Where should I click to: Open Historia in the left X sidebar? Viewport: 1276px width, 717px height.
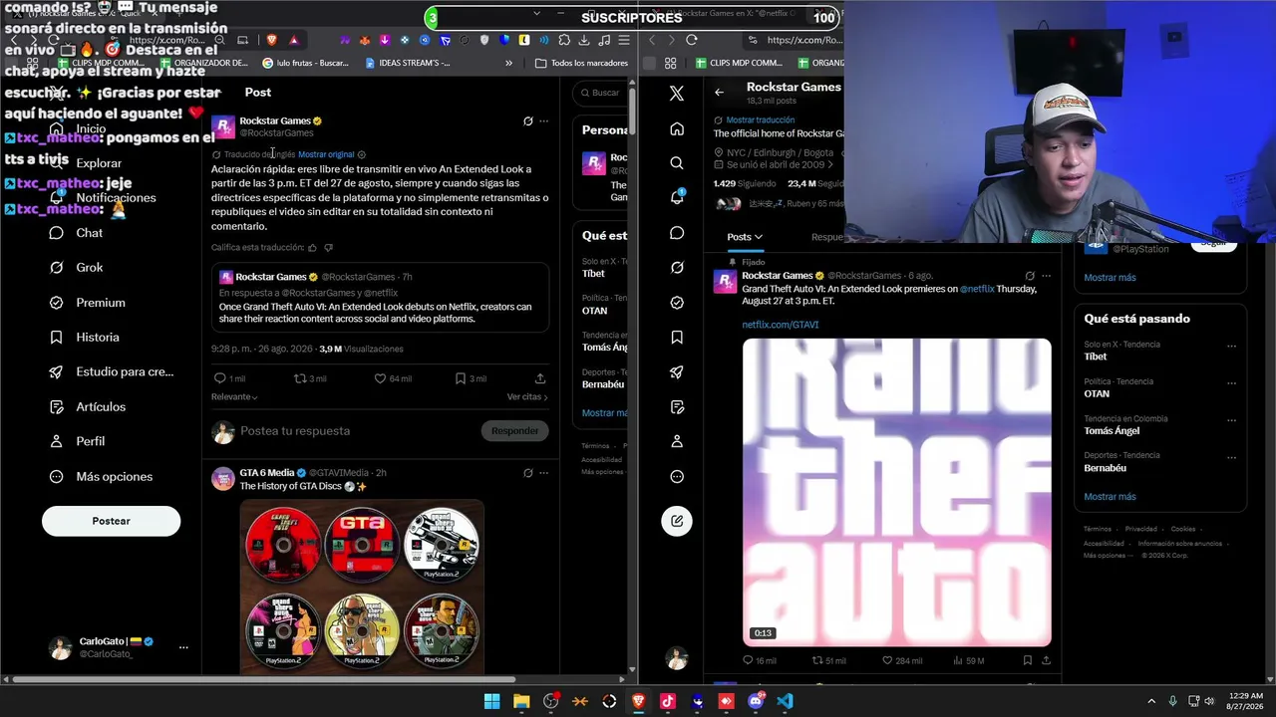pos(84,338)
